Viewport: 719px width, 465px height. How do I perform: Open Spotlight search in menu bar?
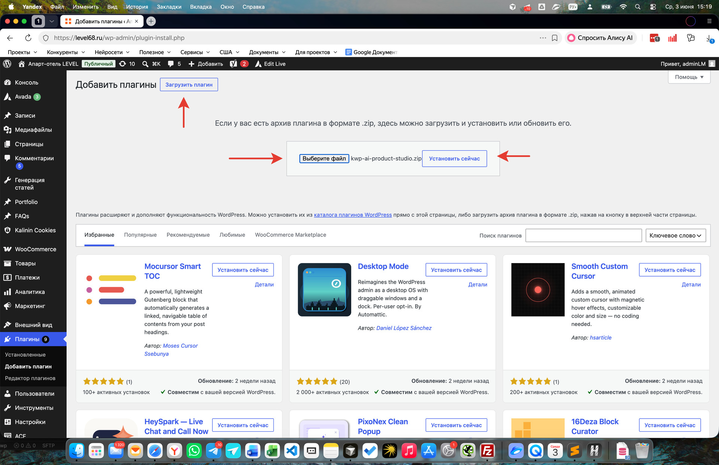pos(638,7)
